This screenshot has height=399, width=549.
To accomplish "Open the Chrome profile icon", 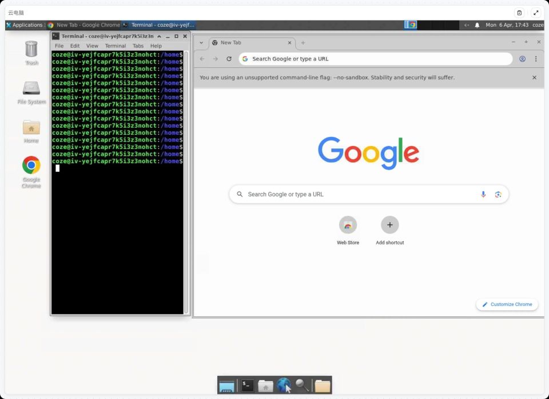I will coord(522,59).
